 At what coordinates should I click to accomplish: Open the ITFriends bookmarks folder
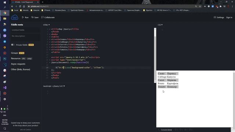(46, 10)
